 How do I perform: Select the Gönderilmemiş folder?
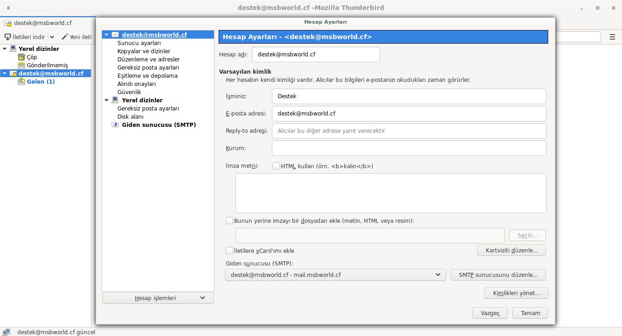(x=47, y=65)
